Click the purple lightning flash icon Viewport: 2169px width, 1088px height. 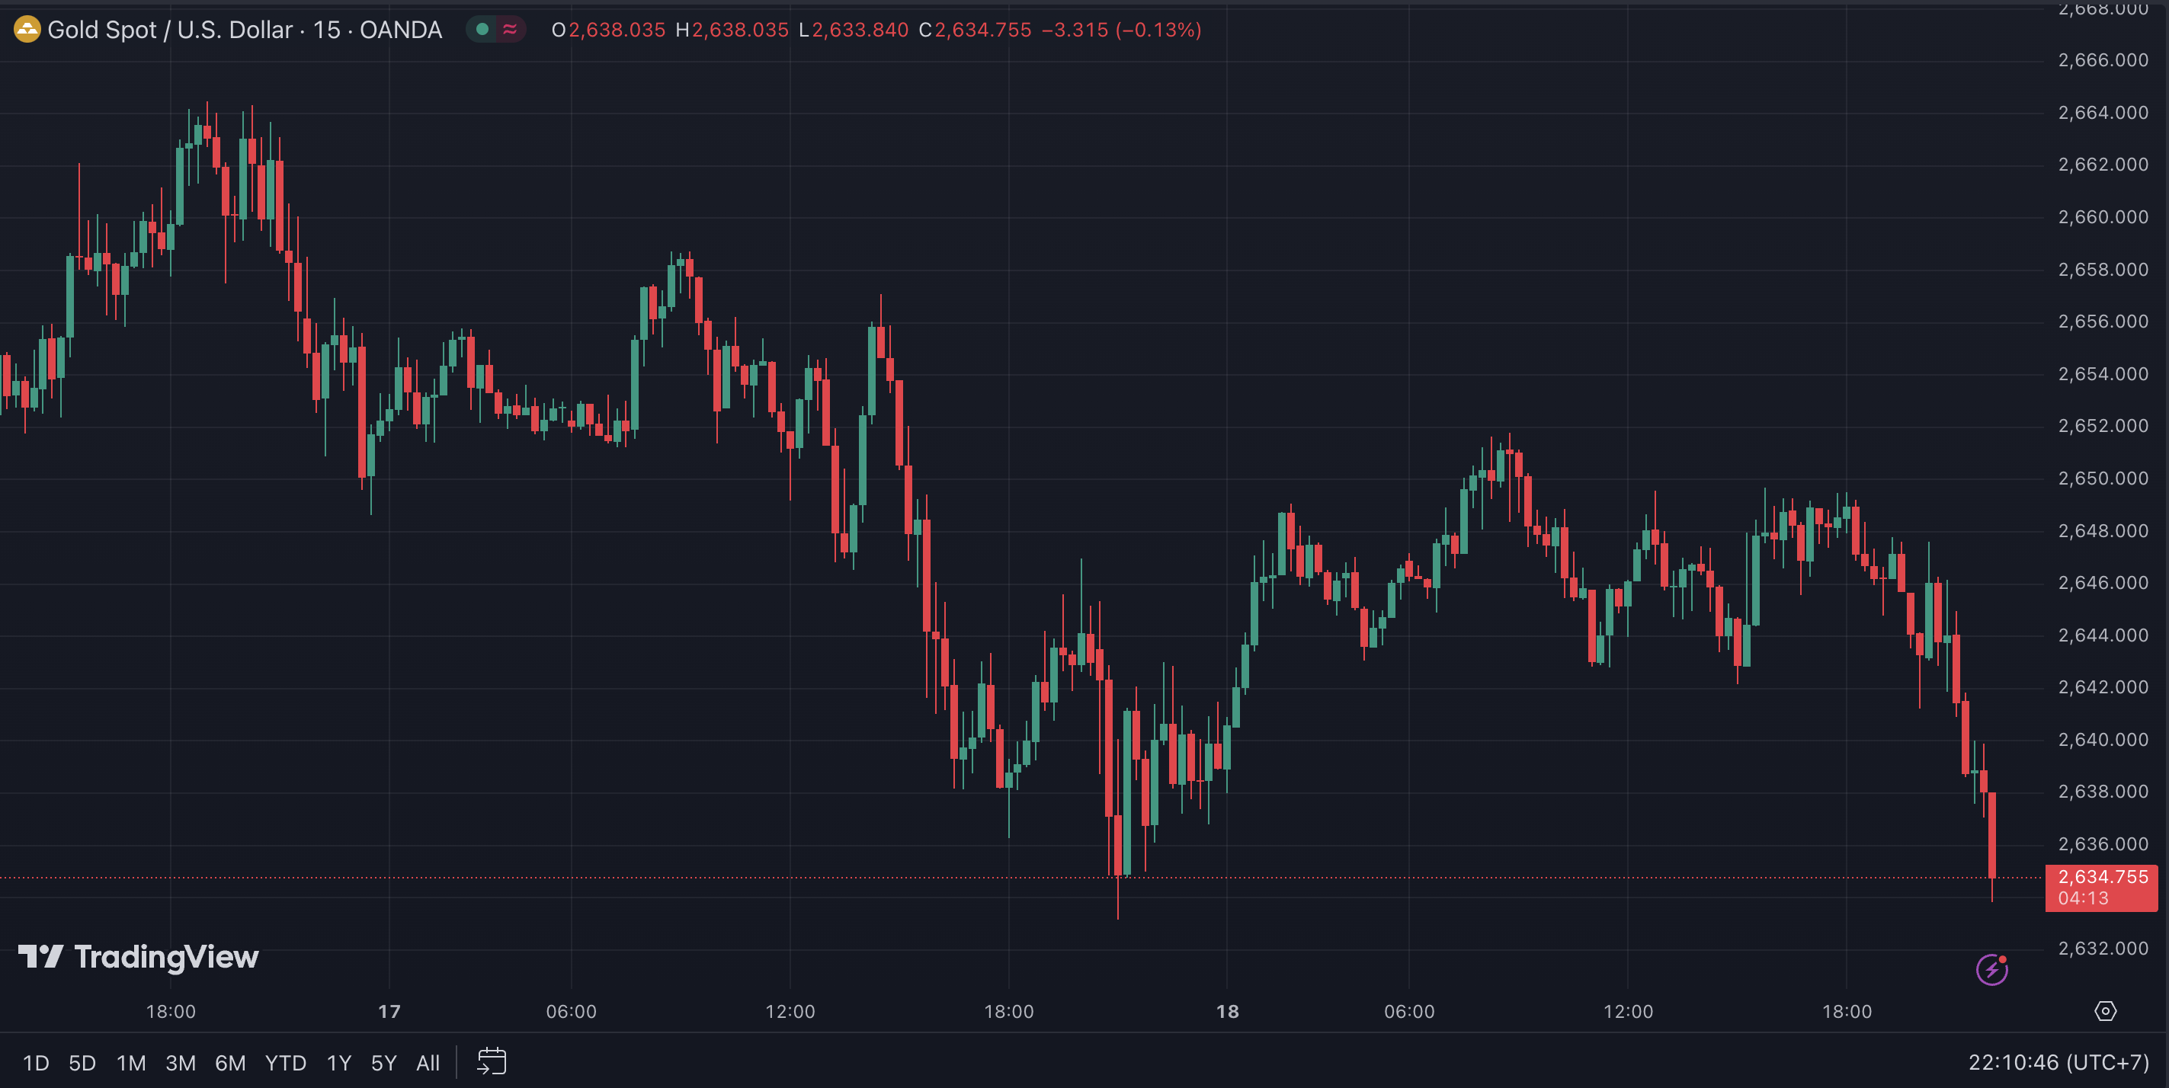[1991, 969]
